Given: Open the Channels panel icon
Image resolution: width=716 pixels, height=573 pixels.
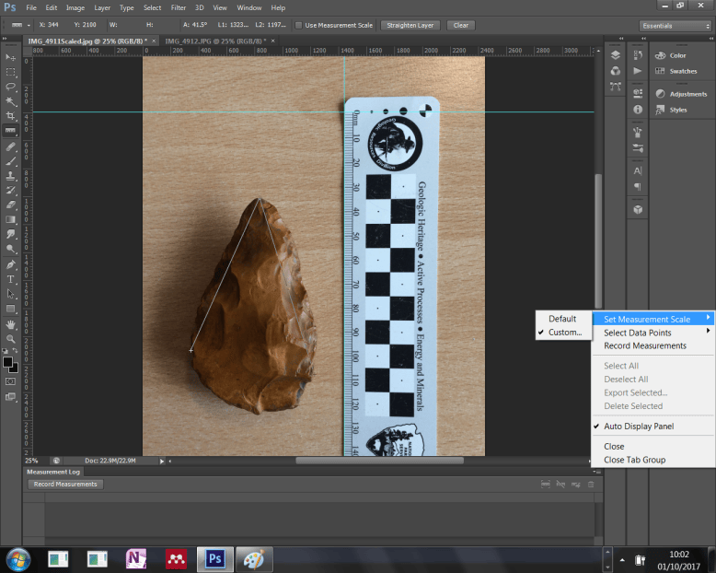Looking at the screenshot, I should tap(616, 71).
